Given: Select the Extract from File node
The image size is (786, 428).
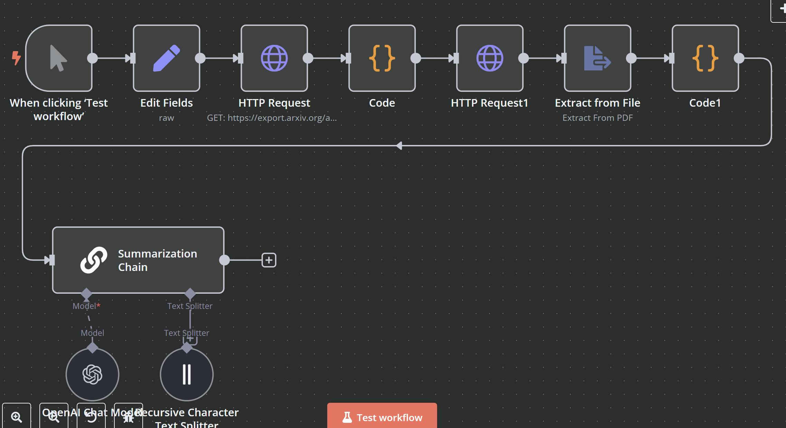Looking at the screenshot, I should pyautogui.click(x=598, y=58).
